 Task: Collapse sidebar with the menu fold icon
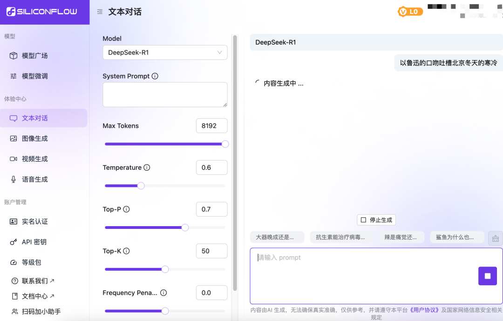[100, 12]
